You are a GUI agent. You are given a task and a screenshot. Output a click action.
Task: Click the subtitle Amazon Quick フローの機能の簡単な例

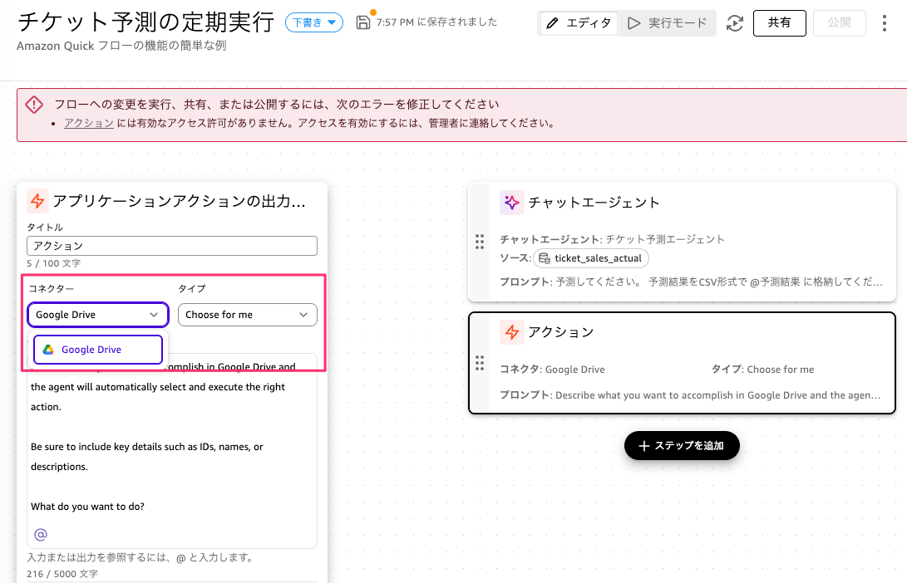[x=121, y=46]
